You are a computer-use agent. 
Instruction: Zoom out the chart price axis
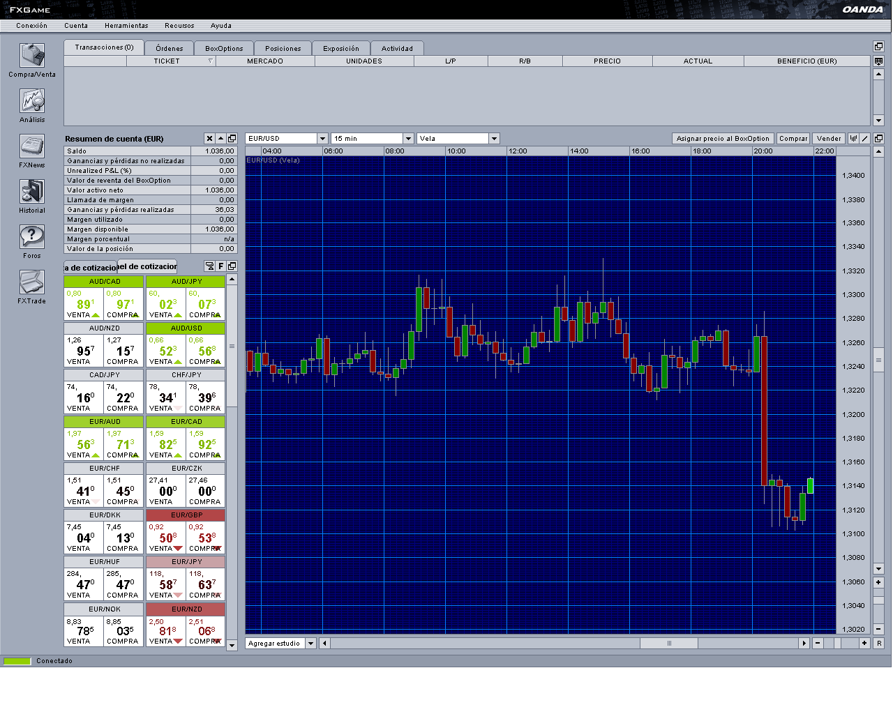[x=878, y=629]
